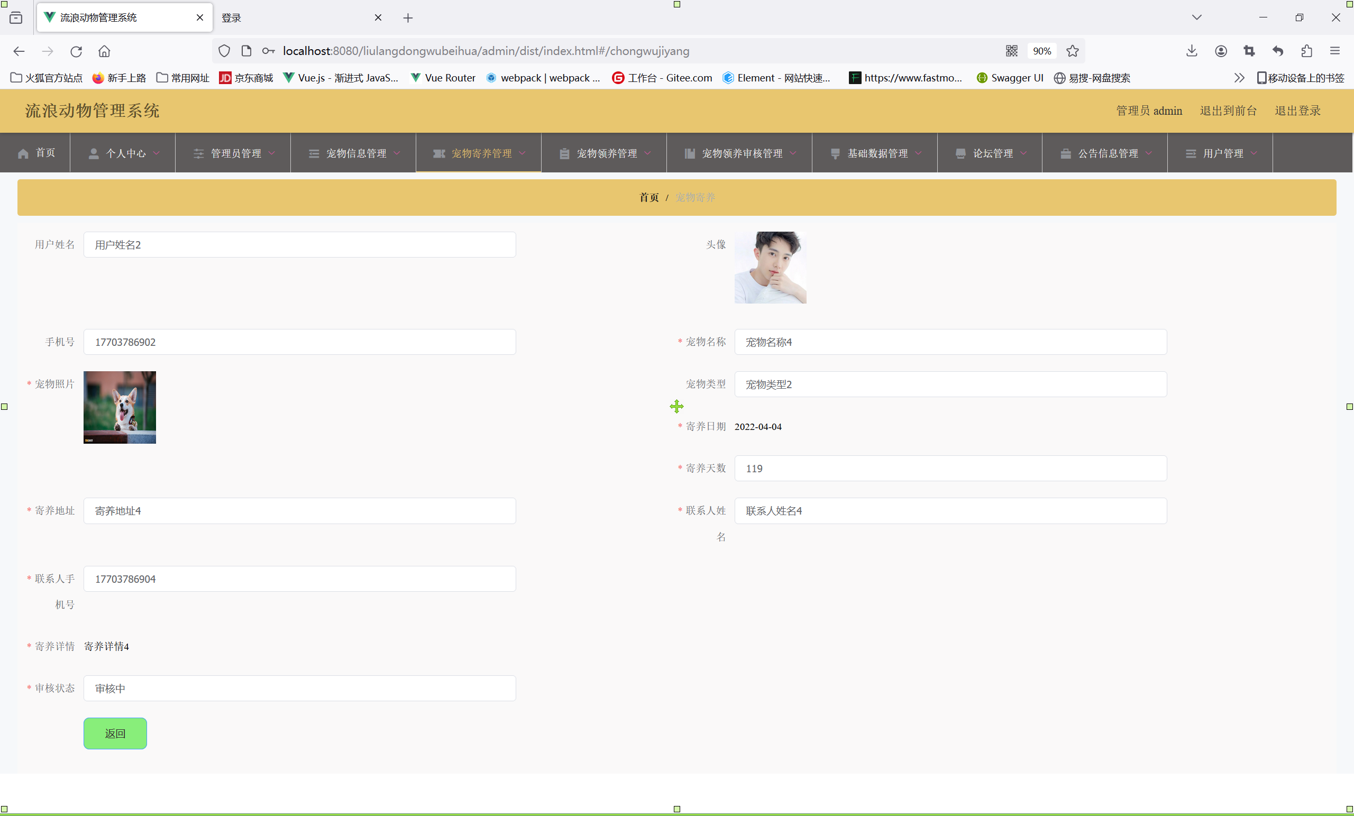Click the corgi pet photo thumbnail
Screen dimensions: 1354x816
click(119, 407)
